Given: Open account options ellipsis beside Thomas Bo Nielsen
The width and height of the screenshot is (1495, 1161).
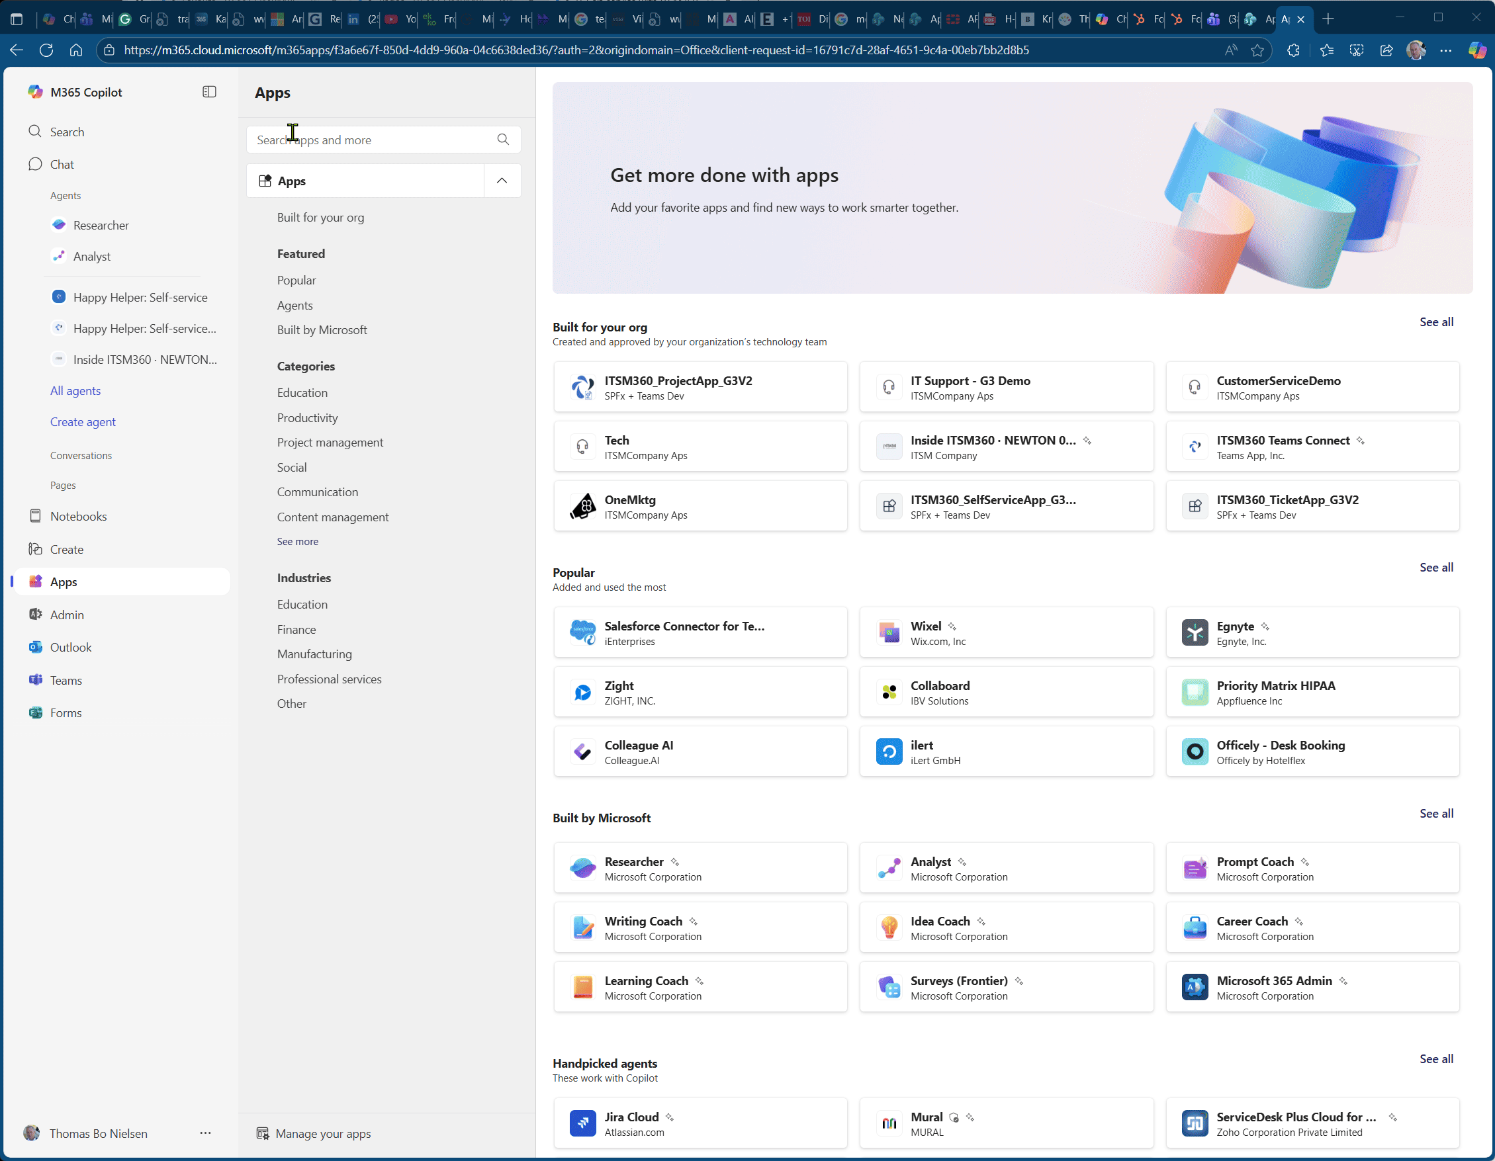Looking at the screenshot, I should click(x=205, y=1133).
